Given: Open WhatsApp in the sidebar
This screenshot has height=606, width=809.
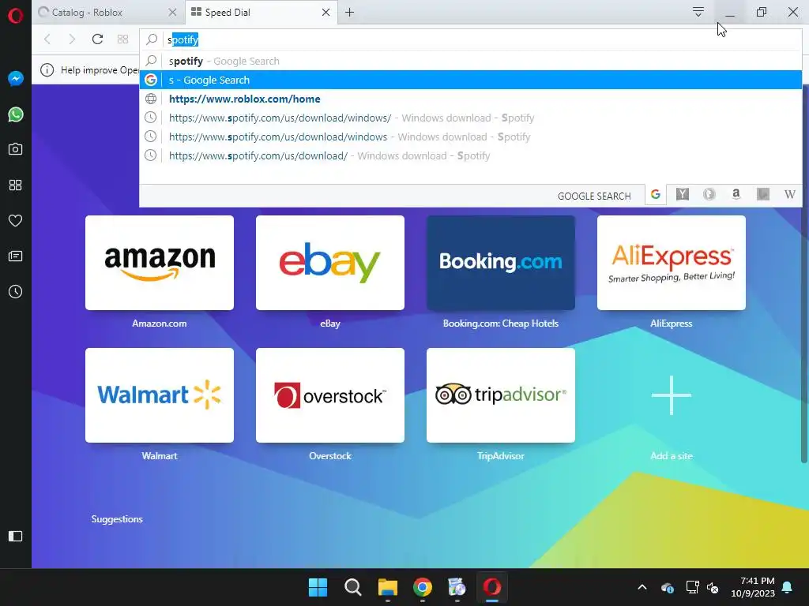Looking at the screenshot, I should [16, 114].
